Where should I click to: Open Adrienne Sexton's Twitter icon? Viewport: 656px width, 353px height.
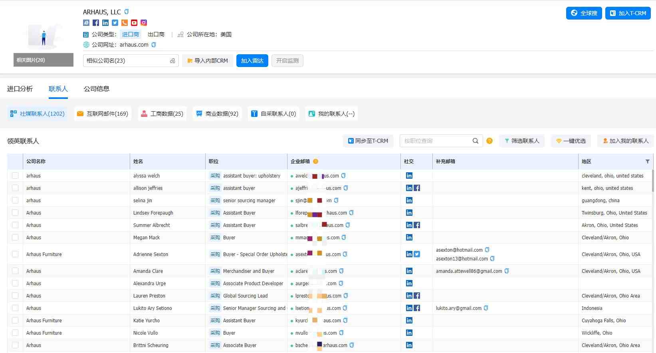click(x=417, y=254)
